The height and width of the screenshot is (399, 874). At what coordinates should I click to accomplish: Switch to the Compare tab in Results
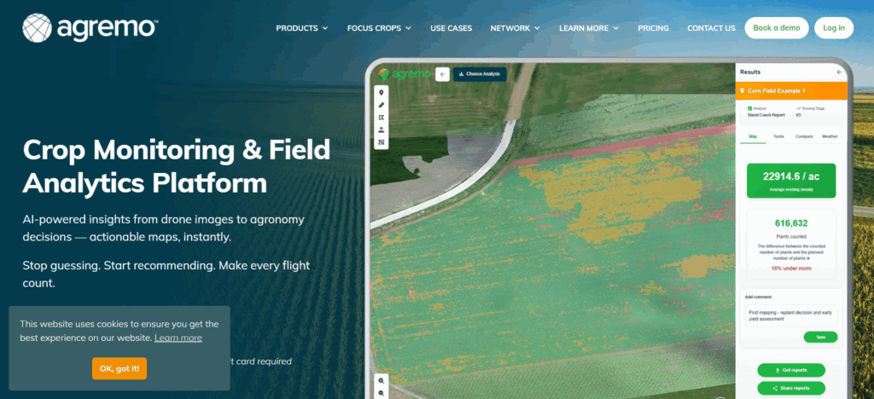point(803,136)
